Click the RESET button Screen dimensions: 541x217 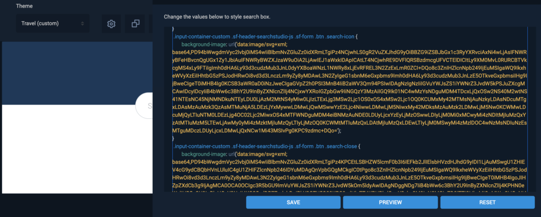click(x=488, y=203)
